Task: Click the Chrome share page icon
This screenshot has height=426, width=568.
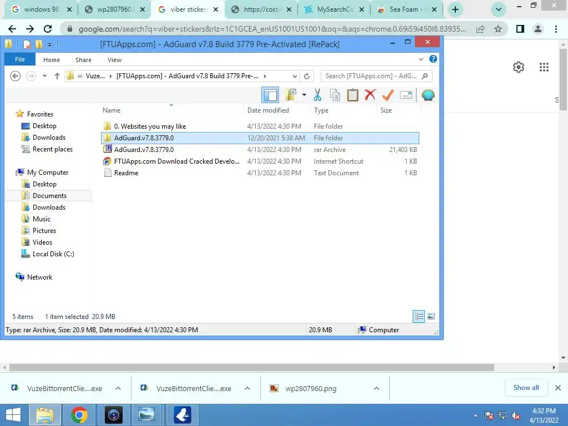Action: (480, 29)
